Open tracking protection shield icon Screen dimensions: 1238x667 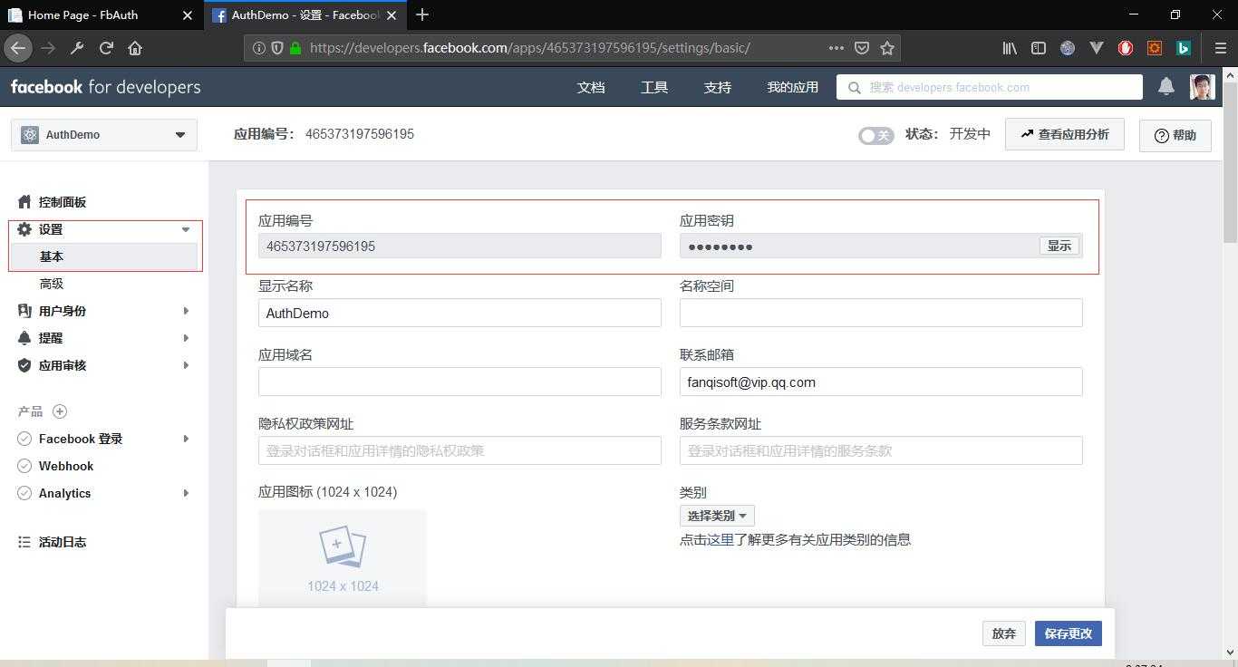276,48
